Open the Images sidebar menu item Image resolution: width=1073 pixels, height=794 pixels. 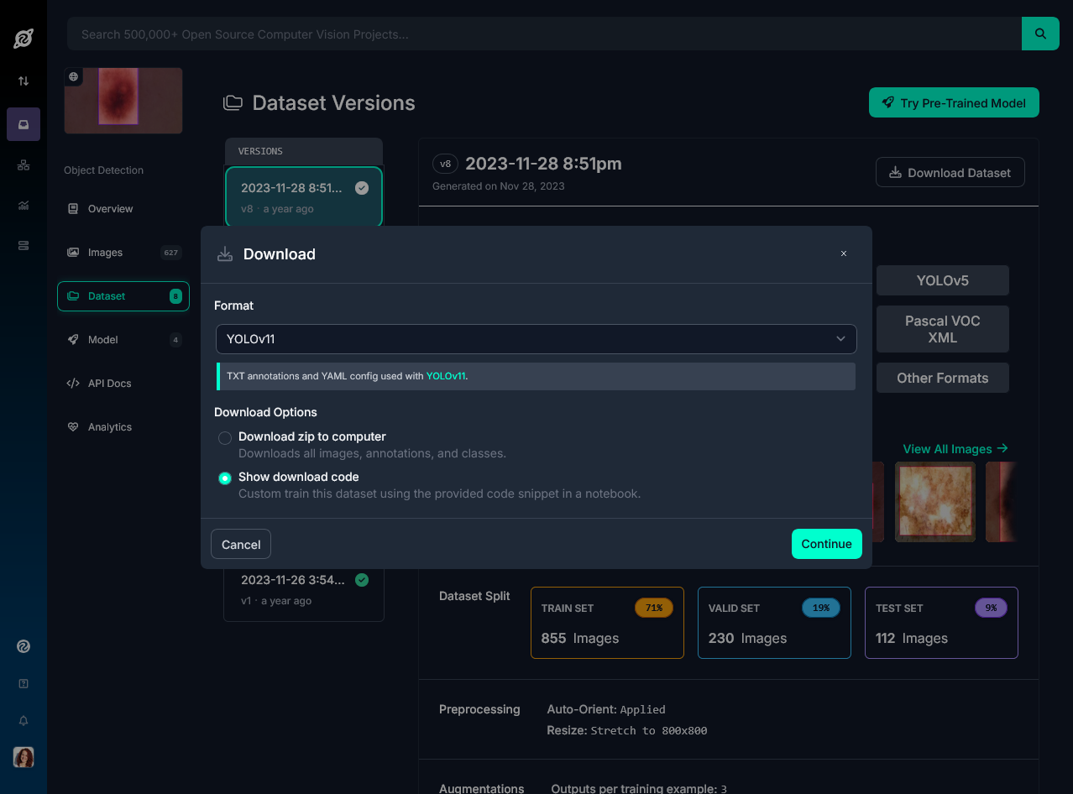[x=105, y=253]
